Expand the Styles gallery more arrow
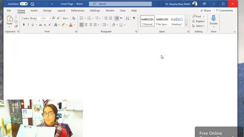 click(186, 25)
